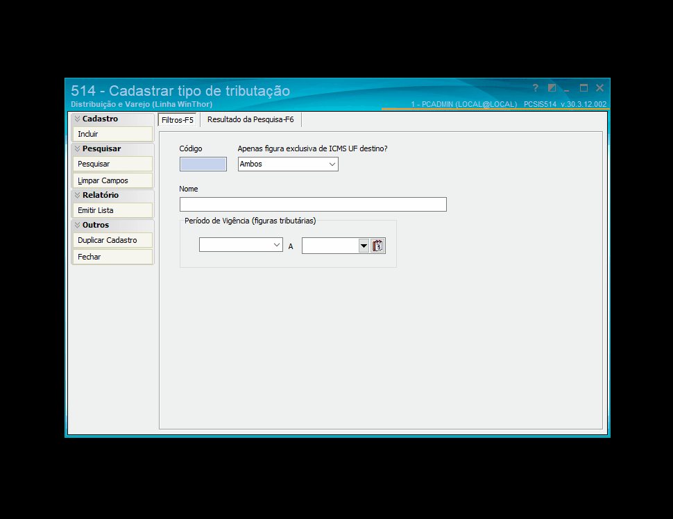
Task: Click the 1 - PCADMIN (LOCAL@LOCAL) text
Action: tap(464, 104)
